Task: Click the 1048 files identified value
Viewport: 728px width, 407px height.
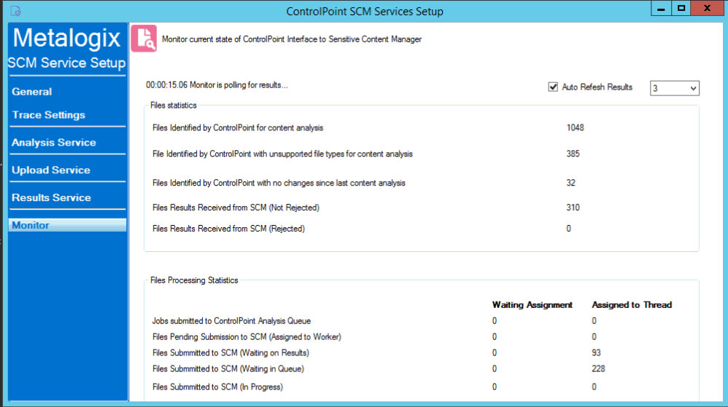Action: coord(575,128)
